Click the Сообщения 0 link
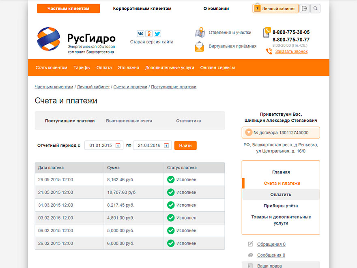357x268 pixels. 271,255
